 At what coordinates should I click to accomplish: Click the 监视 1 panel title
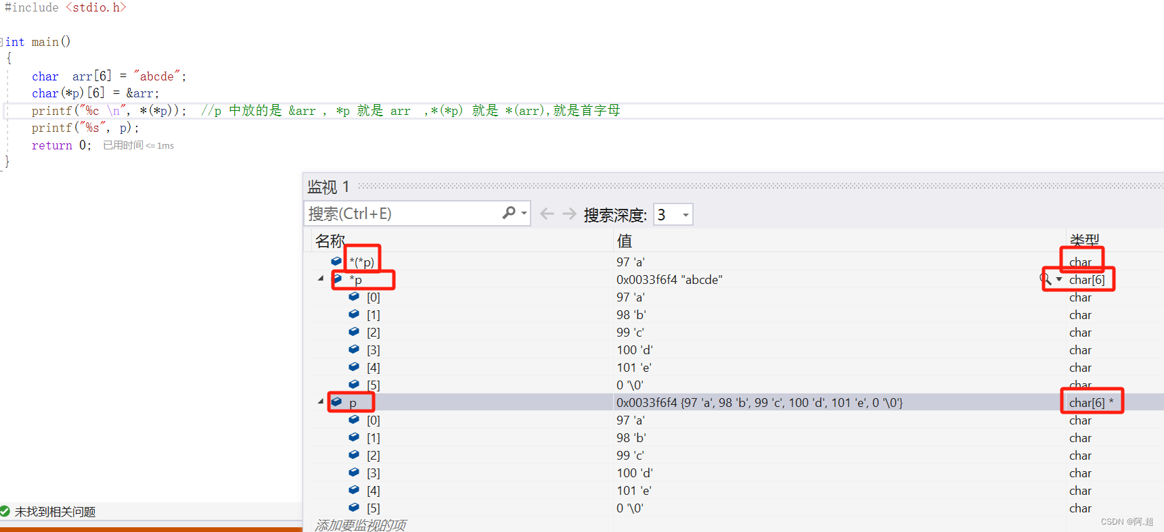pos(328,187)
